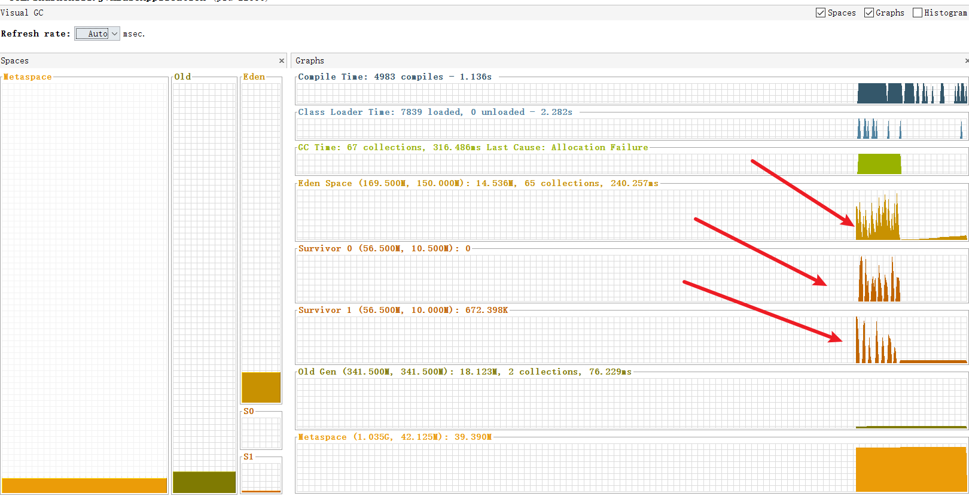Click the green GC Time activity block
This screenshot has height=502, width=969.
click(x=879, y=164)
